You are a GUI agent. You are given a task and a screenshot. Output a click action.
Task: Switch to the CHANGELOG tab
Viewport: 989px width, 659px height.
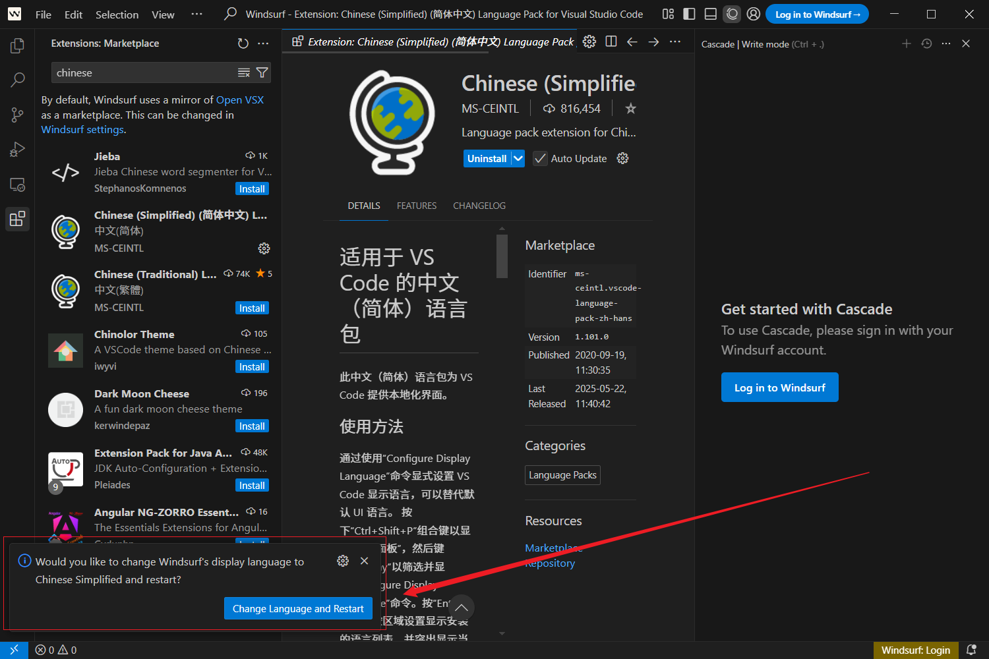tap(479, 206)
